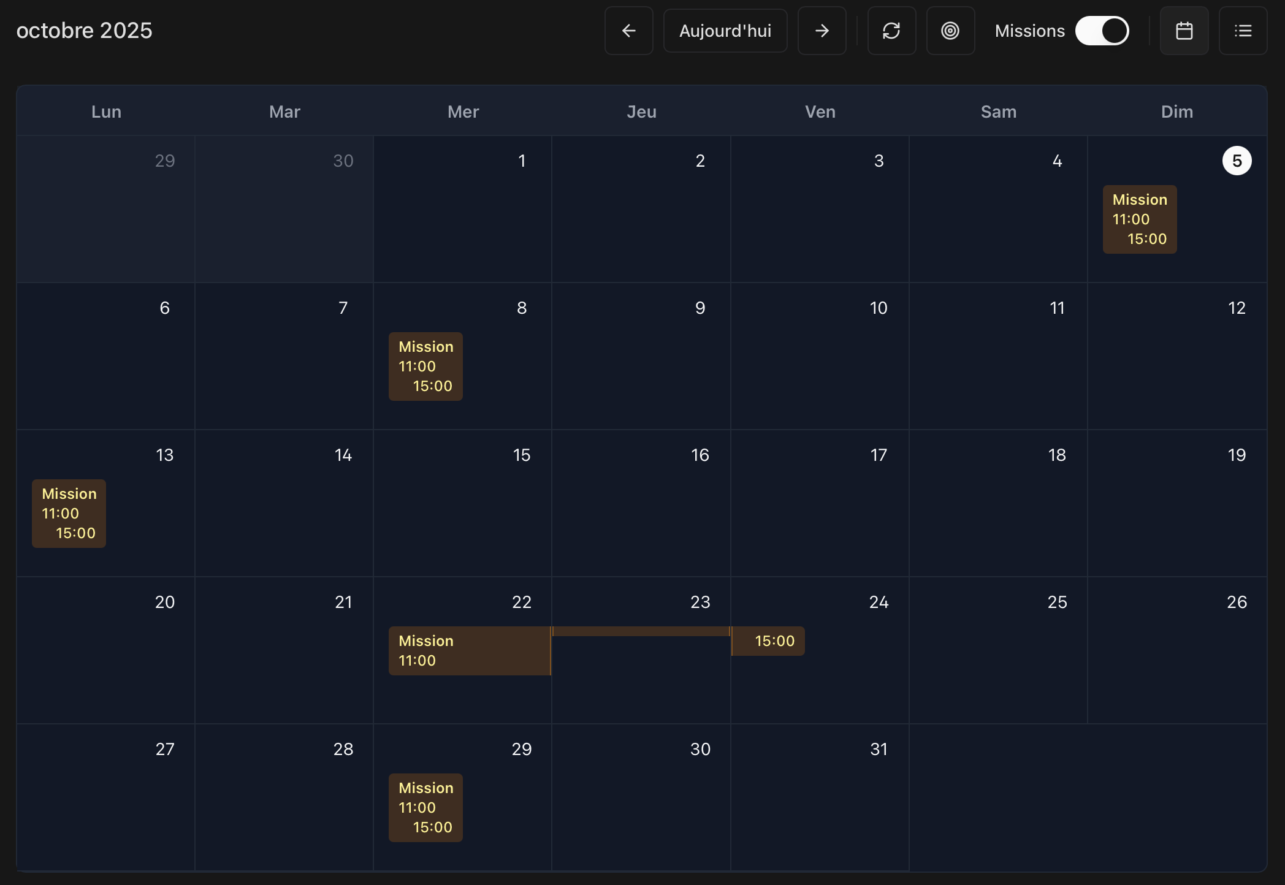The width and height of the screenshot is (1285, 885).
Task: Click the target focus icon
Action: 950,31
